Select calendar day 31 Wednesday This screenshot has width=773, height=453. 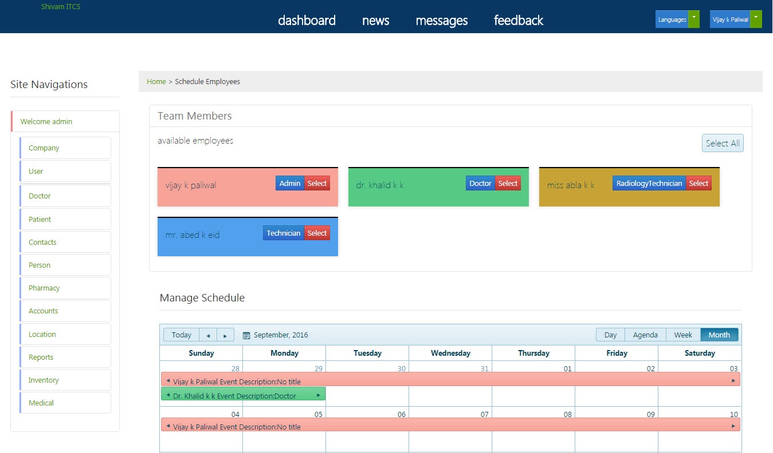485,368
